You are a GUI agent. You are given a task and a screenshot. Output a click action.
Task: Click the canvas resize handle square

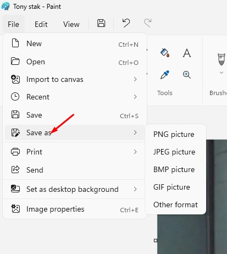tap(156, 240)
